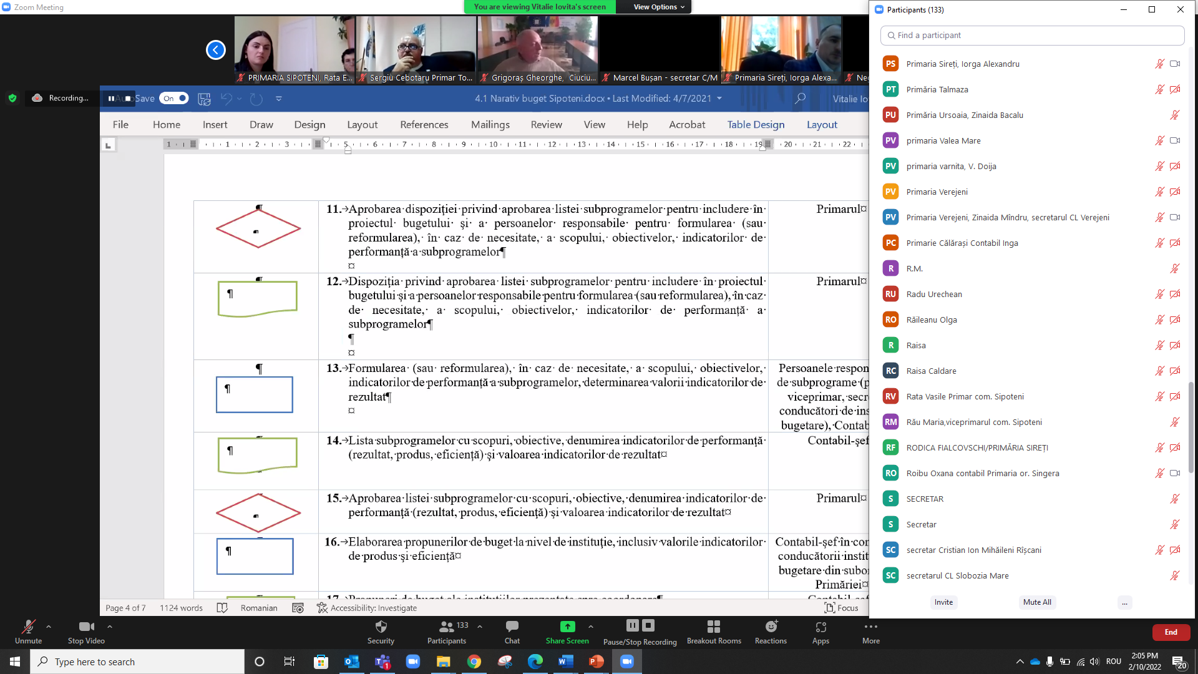1198x674 pixels.
Task: Click the Word search magnifier icon
Action: tap(800, 98)
